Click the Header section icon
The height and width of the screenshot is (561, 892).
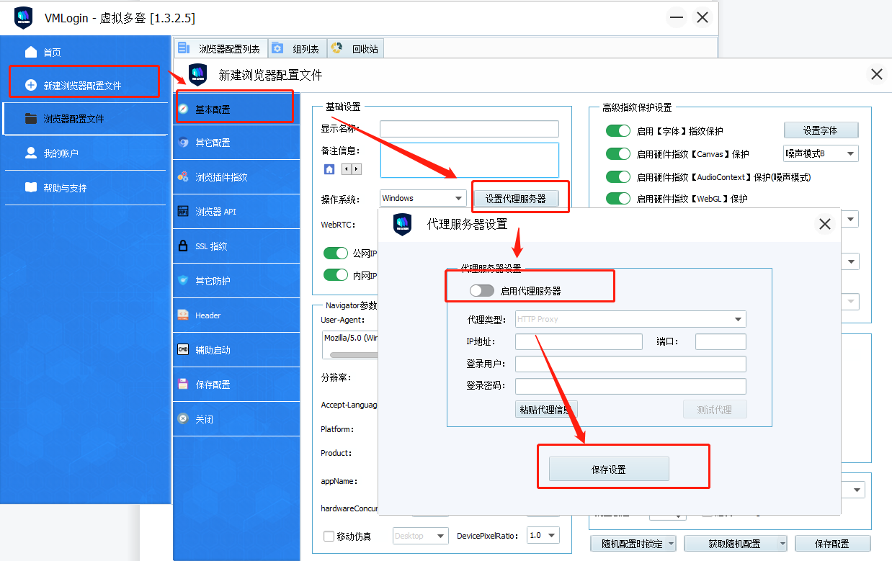183,315
